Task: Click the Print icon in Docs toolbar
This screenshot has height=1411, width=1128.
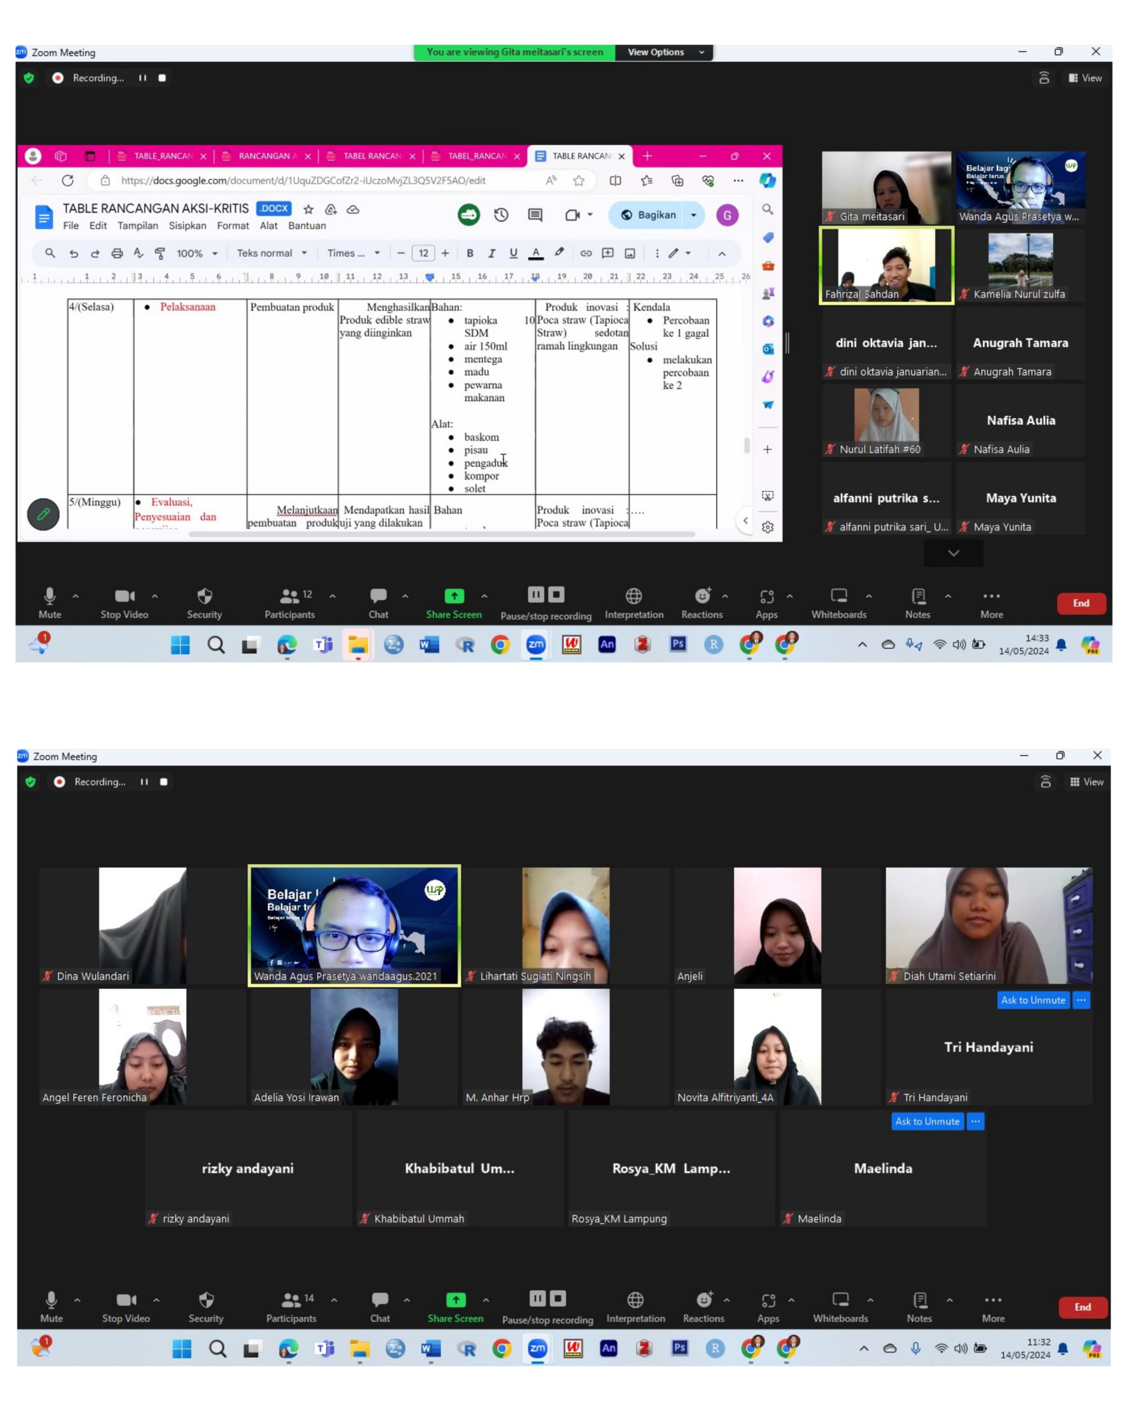Action: point(117,254)
